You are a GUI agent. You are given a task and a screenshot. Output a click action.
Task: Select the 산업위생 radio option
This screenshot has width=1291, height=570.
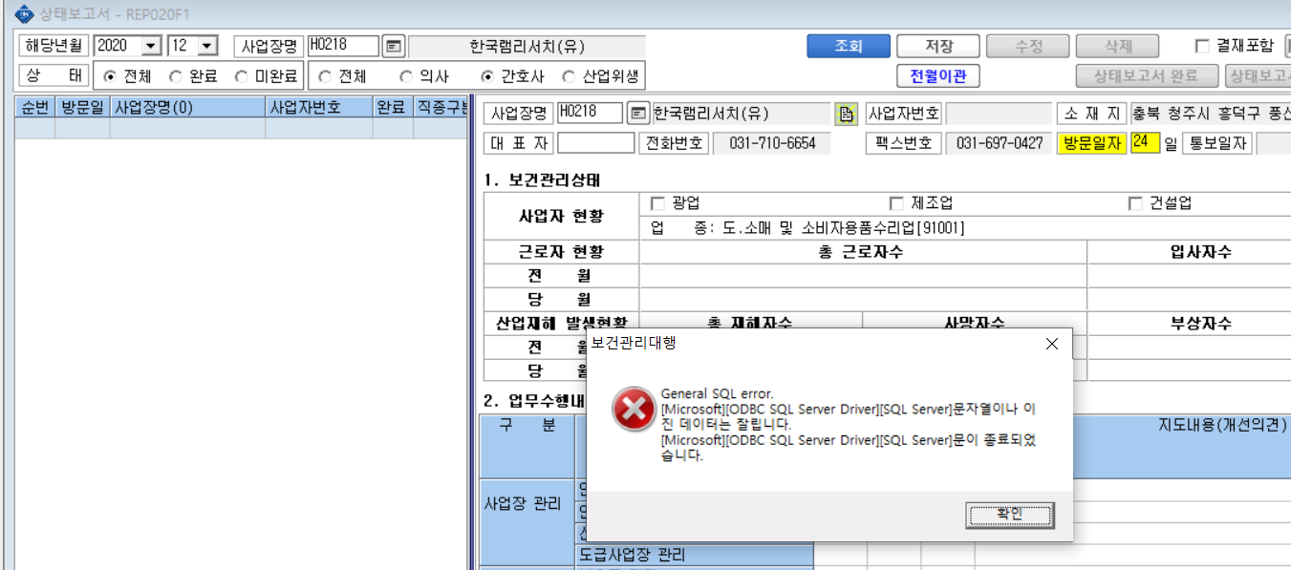[x=570, y=76]
